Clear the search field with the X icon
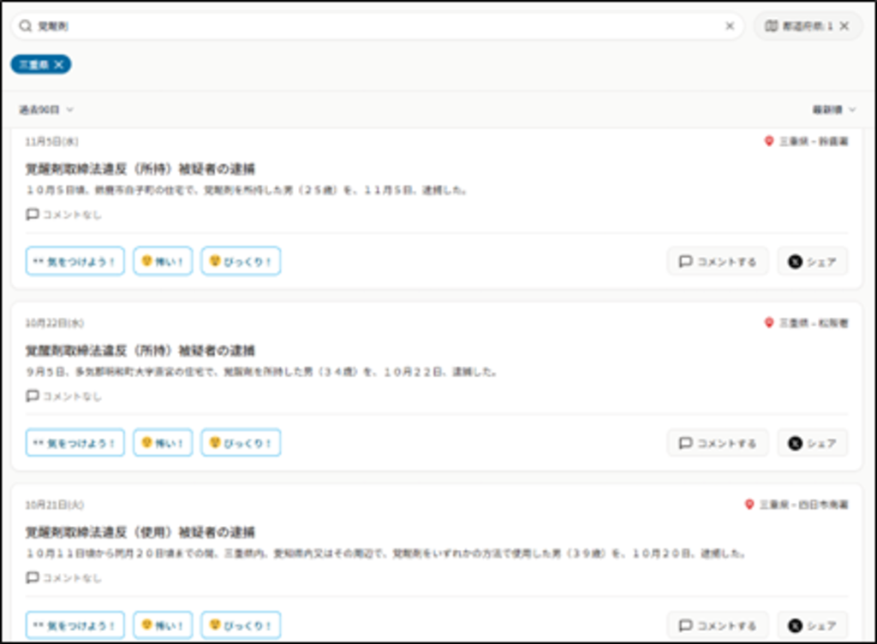877x644 pixels. click(730, 27)
